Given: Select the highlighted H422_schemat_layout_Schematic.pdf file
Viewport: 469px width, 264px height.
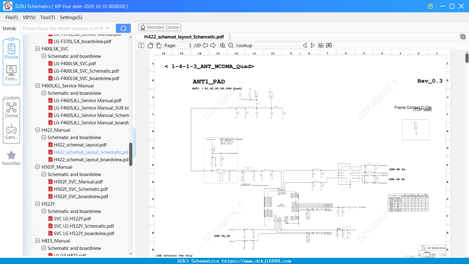Looking at the screenshot, I should pos(88,152).
